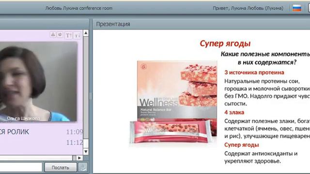
Task: Click the chat scrollbar down arrow
Action: (86, 151)
